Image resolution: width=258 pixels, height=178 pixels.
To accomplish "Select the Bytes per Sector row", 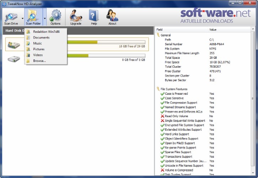I will [203, 80].
